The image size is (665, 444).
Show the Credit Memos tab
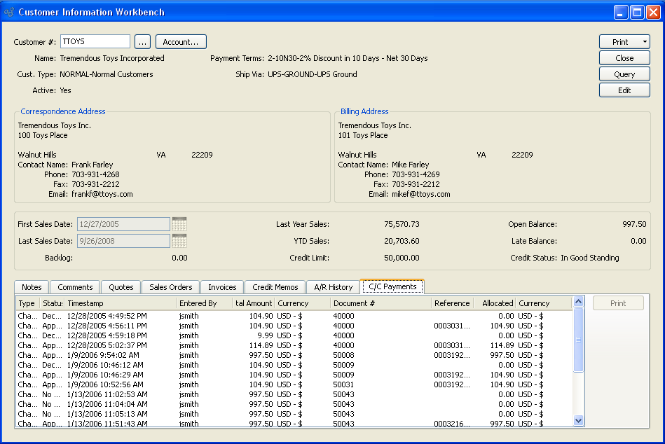tap(275, 287)
